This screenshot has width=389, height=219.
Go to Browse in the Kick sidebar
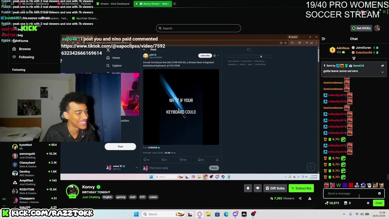click(22, 49)
